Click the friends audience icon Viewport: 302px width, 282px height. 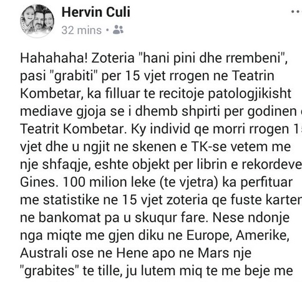[x=118, y=30]
